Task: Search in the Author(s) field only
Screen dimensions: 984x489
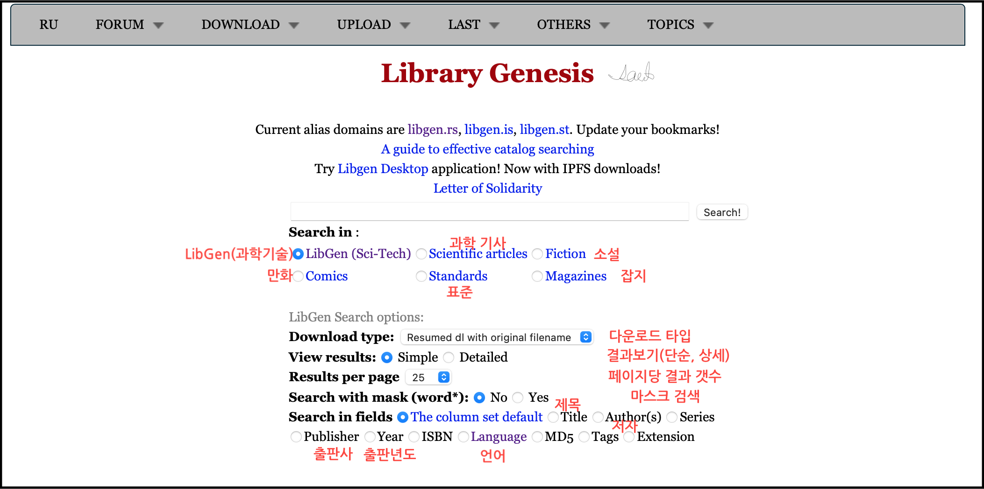Action: click(598, 417)
